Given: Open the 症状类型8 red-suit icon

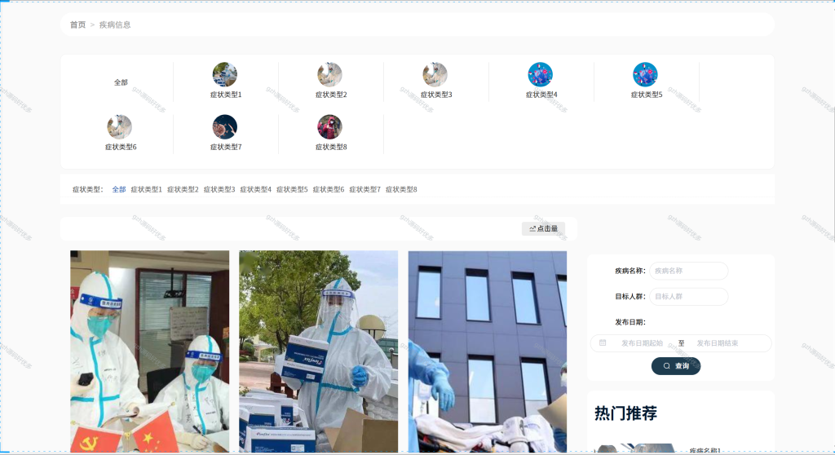Looking at the screenshot, I should click(329, 127).
